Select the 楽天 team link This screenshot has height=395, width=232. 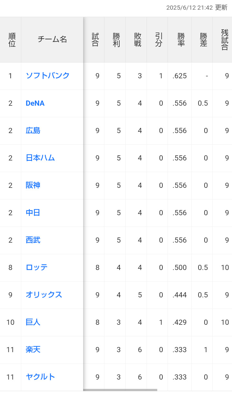[33, 350]
